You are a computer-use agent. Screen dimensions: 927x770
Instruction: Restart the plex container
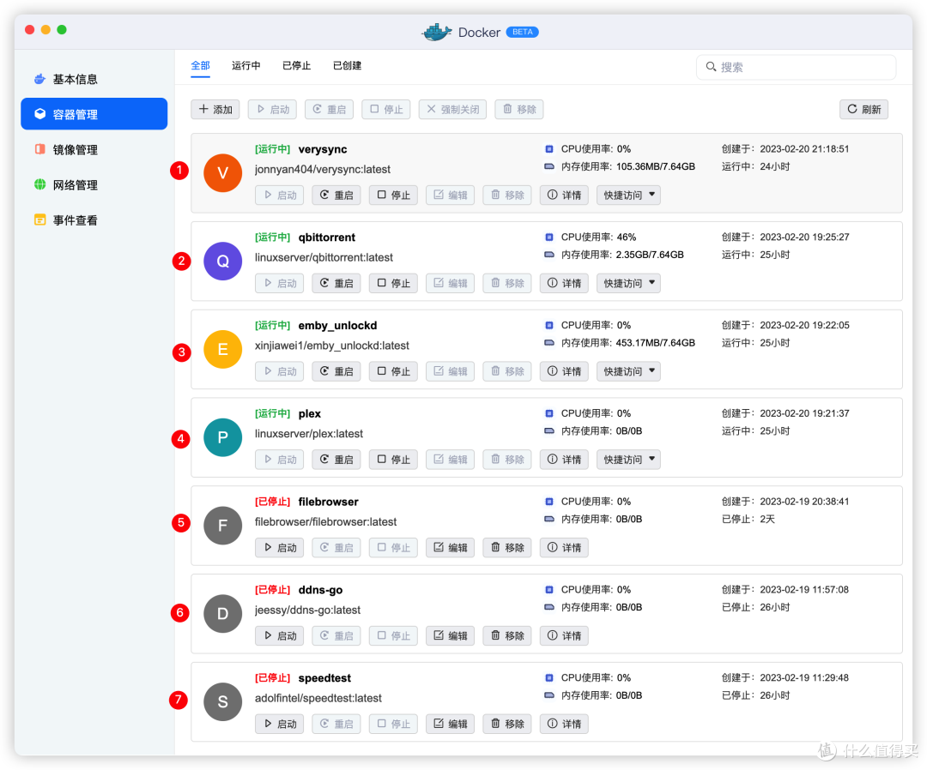(x=336, y=459)
